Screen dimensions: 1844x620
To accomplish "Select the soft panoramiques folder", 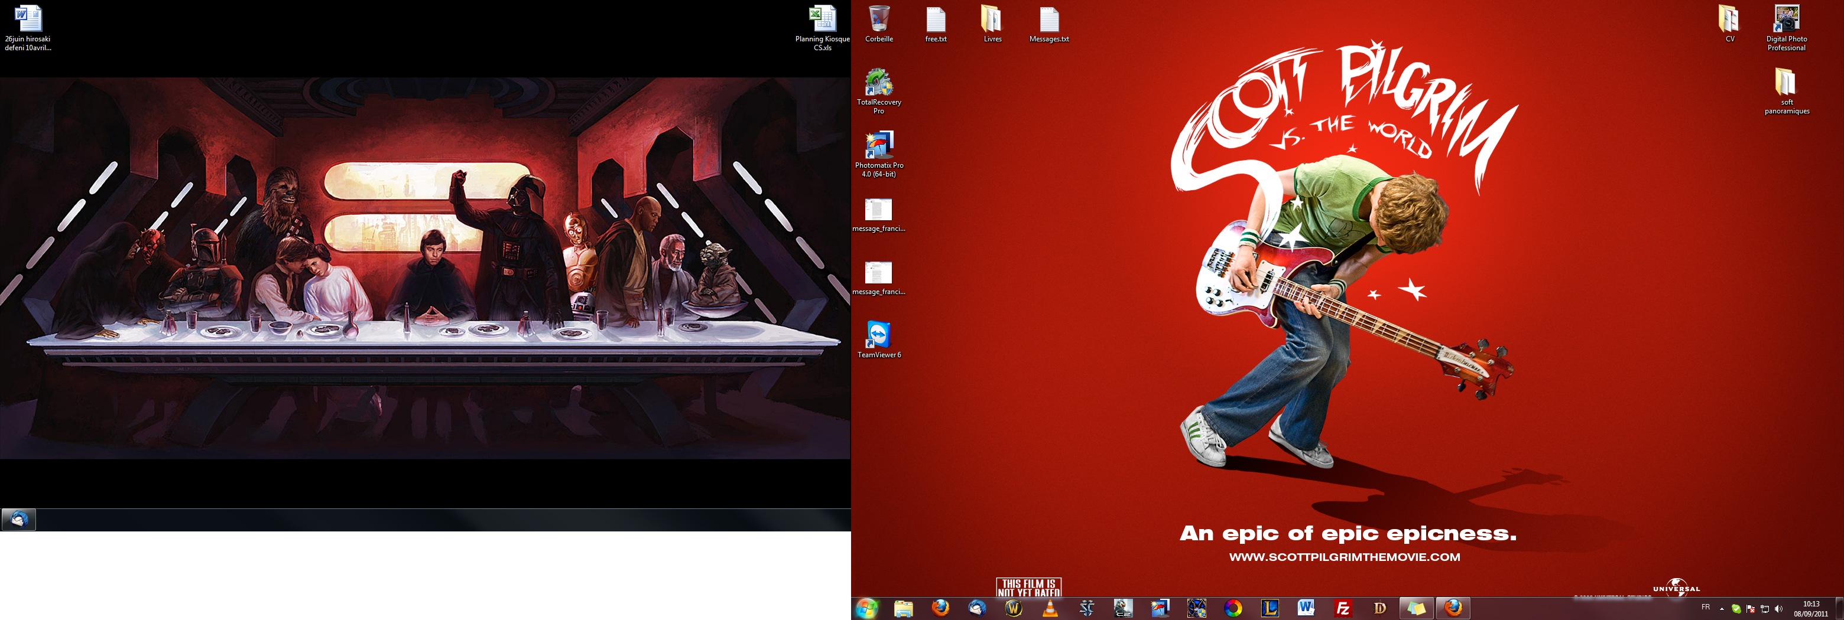I will click(x=1787, y=92).
